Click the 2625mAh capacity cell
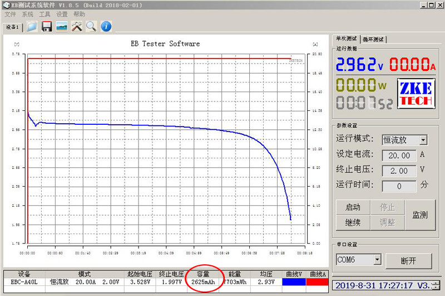The width and height of the screenshot is (445, 296). 203,282
